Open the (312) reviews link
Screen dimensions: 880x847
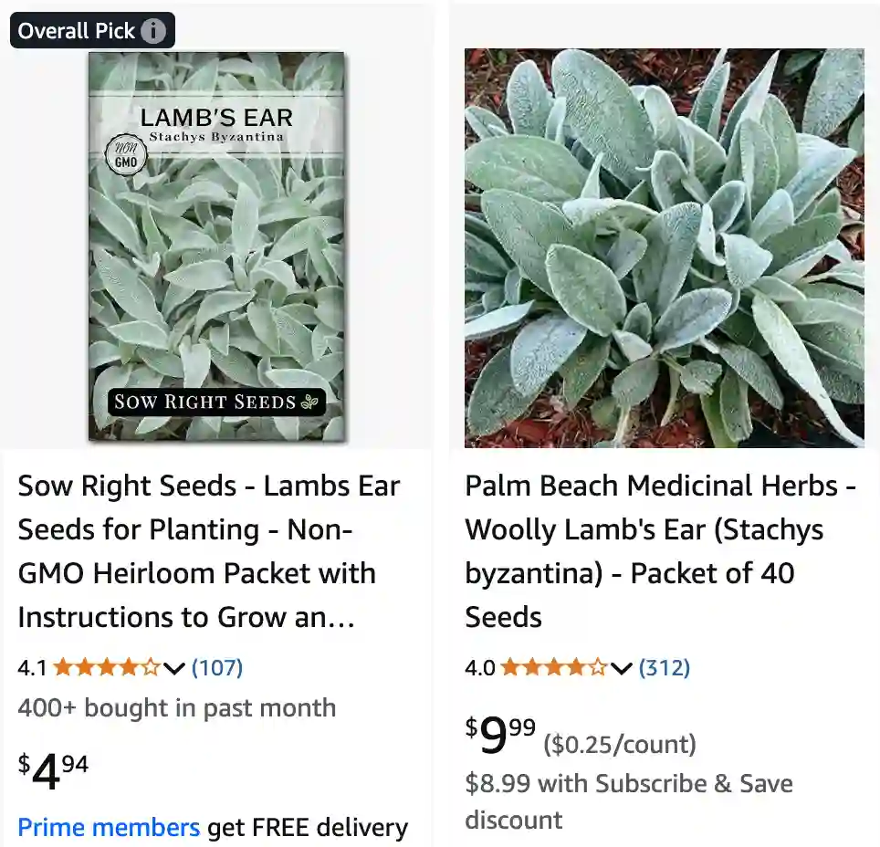coord(665,667)
